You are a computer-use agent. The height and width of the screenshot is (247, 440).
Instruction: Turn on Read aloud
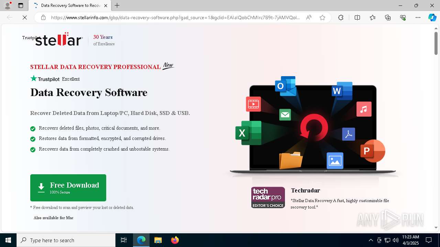[x=309, y=17]
